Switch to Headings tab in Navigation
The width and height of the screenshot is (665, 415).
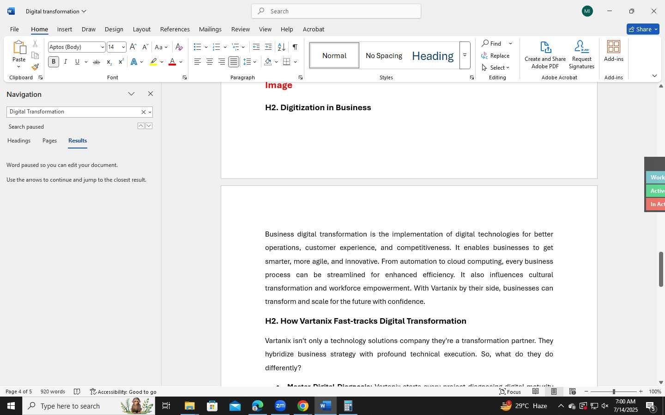[19, 141]
